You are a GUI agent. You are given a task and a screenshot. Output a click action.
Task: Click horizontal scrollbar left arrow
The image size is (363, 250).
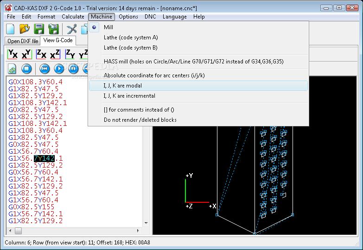[x=10, y=231]
